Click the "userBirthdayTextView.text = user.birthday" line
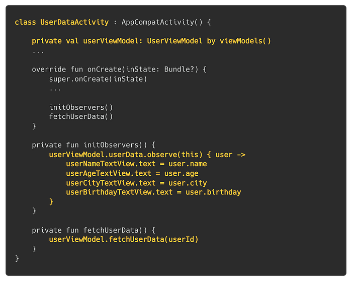The image size is (352, 281). pos(153,192)
